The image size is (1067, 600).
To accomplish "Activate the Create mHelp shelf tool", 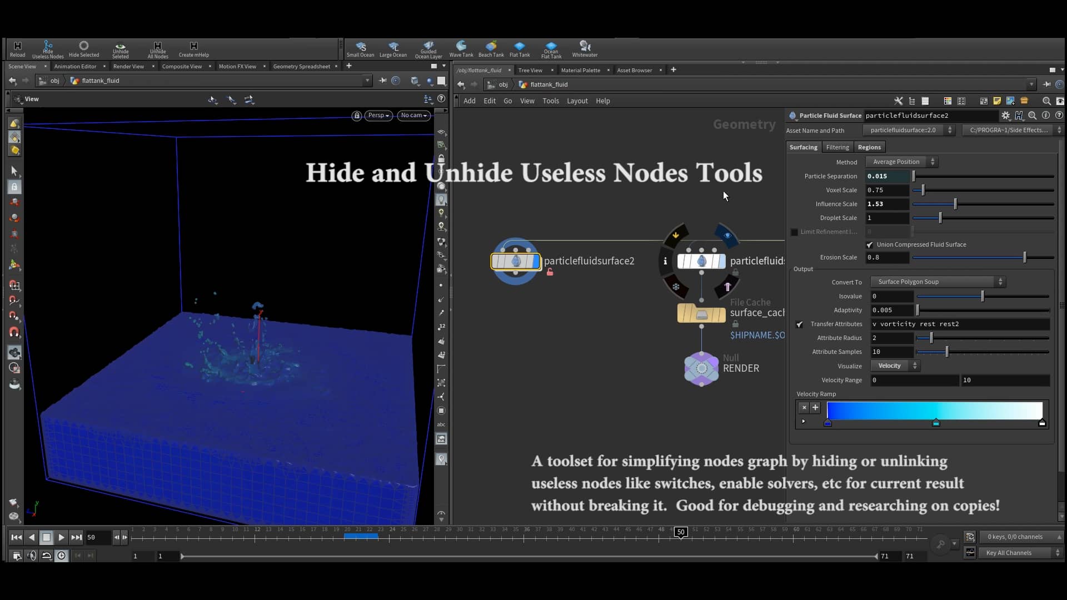I will [193, 48].
